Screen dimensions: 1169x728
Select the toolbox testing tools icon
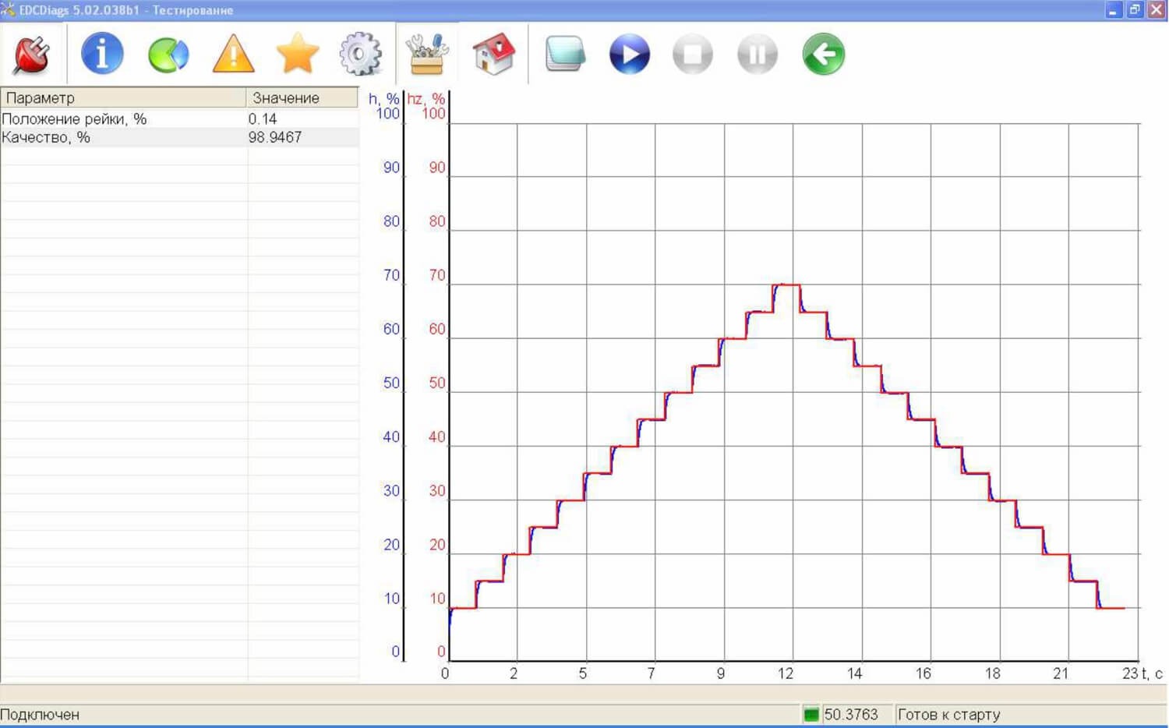pos(427,54)
